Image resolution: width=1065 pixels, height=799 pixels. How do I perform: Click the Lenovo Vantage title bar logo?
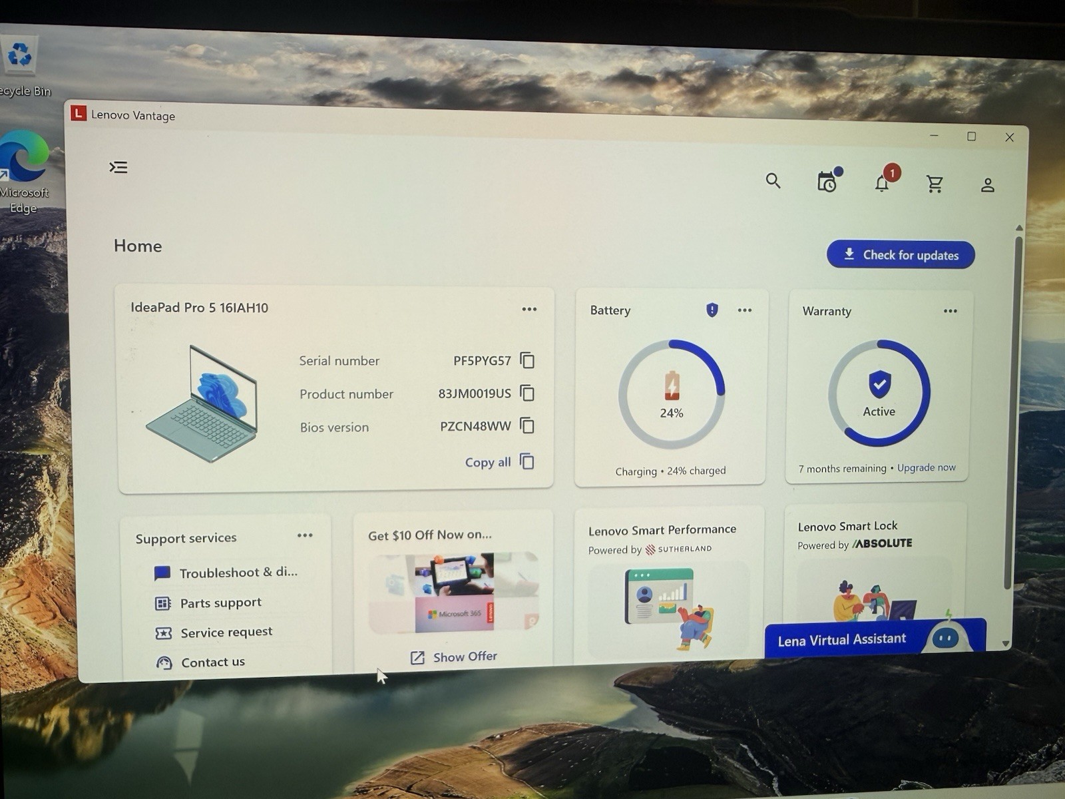tap(79, 113)
